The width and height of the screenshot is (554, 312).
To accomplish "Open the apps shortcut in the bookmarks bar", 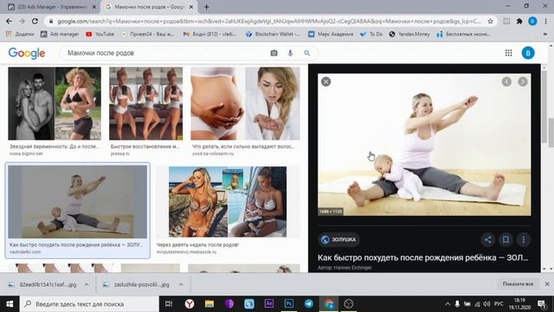I will click(x=20, y=35).
